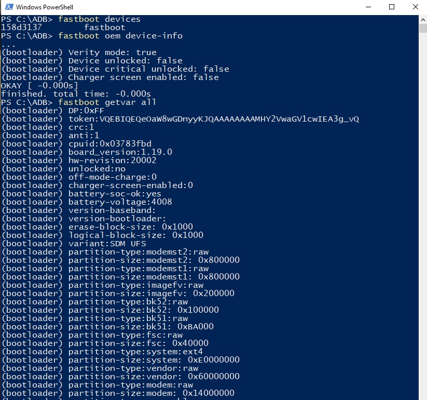The width and height of the screenshot is (427, 400).
Task: Click the 'Charger screen enabled: false' line
Action: pyautogui.click(x=110, y=77)
